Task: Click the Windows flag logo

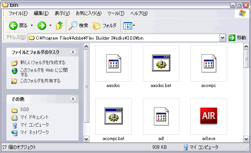Action: (x=242, y=13)
